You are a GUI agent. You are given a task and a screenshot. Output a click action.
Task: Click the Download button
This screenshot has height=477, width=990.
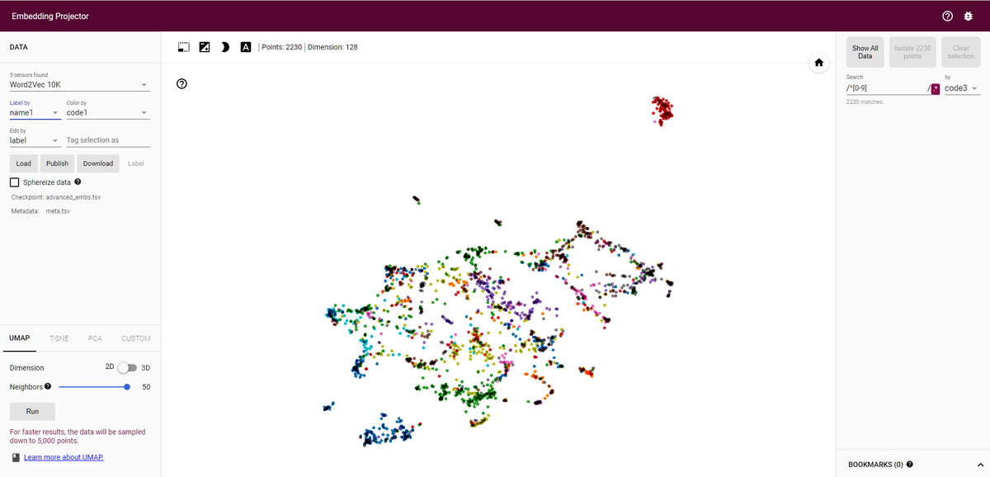pyautogui.click(x=98, y=163)
